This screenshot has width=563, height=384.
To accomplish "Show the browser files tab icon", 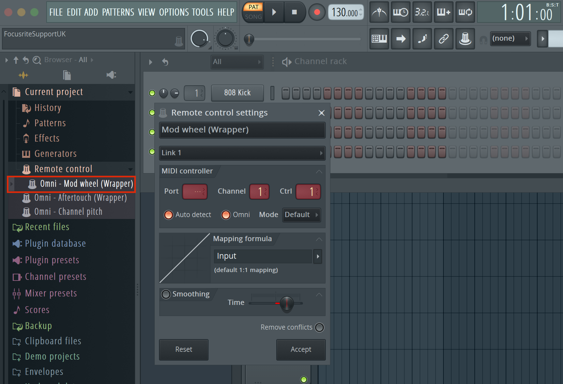I will point(67,75).
